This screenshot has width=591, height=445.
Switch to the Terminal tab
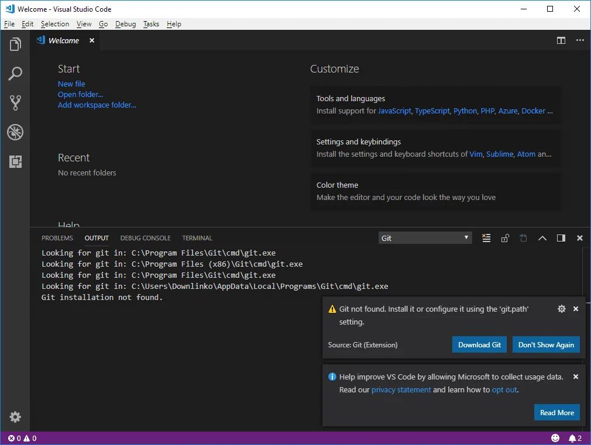tap(197, 238)
